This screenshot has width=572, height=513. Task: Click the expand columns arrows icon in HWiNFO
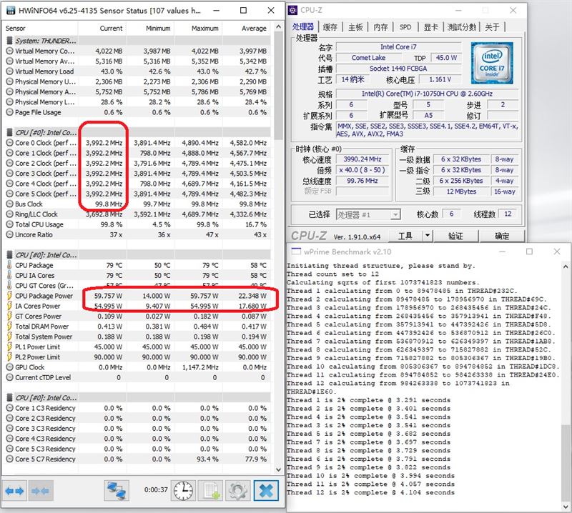[x=14, y=491]
